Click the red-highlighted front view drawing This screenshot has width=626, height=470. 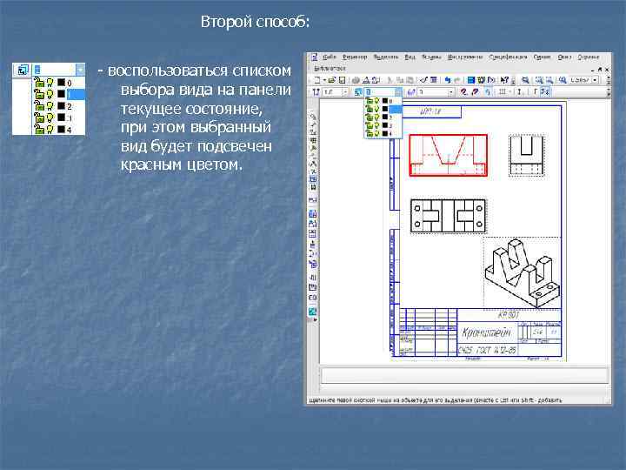click(449, 155)
